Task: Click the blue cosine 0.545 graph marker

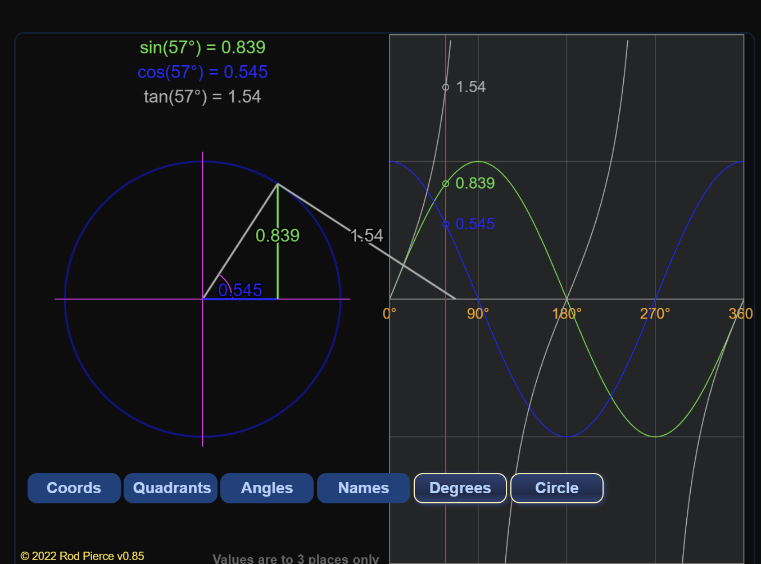Action: click(446, 224)
